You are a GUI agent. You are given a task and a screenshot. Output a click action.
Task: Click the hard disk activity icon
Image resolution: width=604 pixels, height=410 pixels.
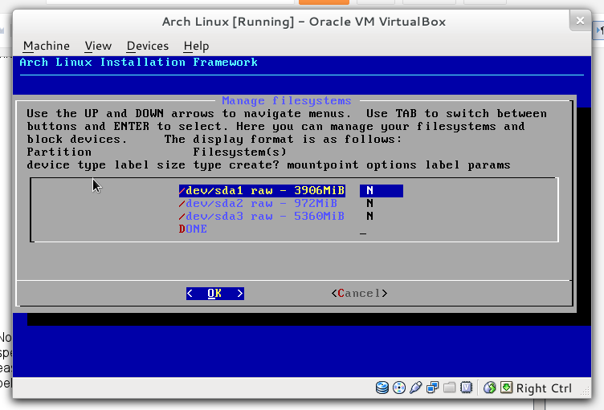pos(382,388)
